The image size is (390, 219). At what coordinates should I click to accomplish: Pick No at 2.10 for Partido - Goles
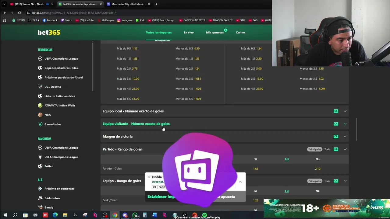pos(317,169)
